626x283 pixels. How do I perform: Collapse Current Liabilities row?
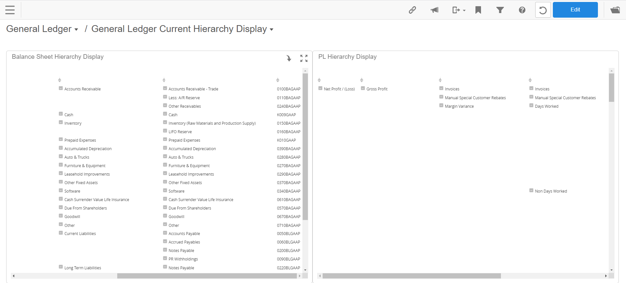coord(61,233)
